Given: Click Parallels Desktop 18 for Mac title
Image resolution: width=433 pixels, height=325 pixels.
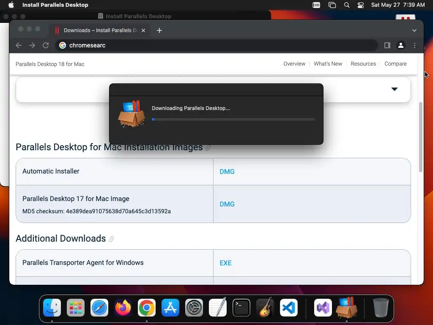Looking at the screenshot, I should (50, 64).
